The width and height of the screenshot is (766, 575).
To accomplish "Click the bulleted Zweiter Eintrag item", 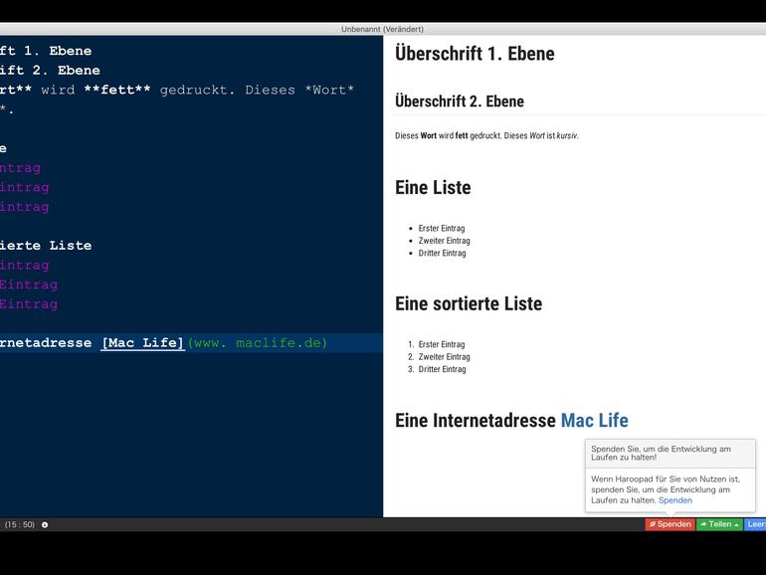I will click(444, 241).
